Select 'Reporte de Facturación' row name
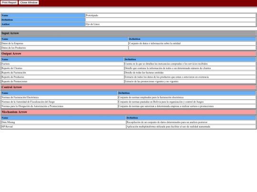Screen dimensions: 257x192 62,73
